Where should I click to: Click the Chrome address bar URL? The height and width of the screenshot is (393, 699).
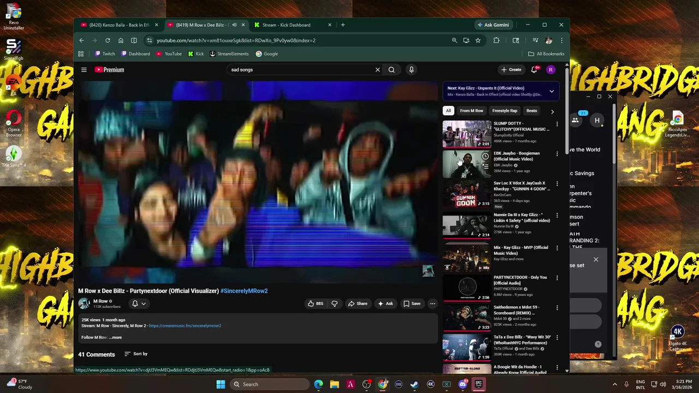coord(236,40)
